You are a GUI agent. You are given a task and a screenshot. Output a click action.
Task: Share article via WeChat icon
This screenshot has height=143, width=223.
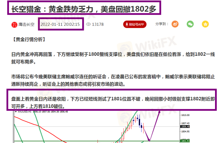pos(190,24)
